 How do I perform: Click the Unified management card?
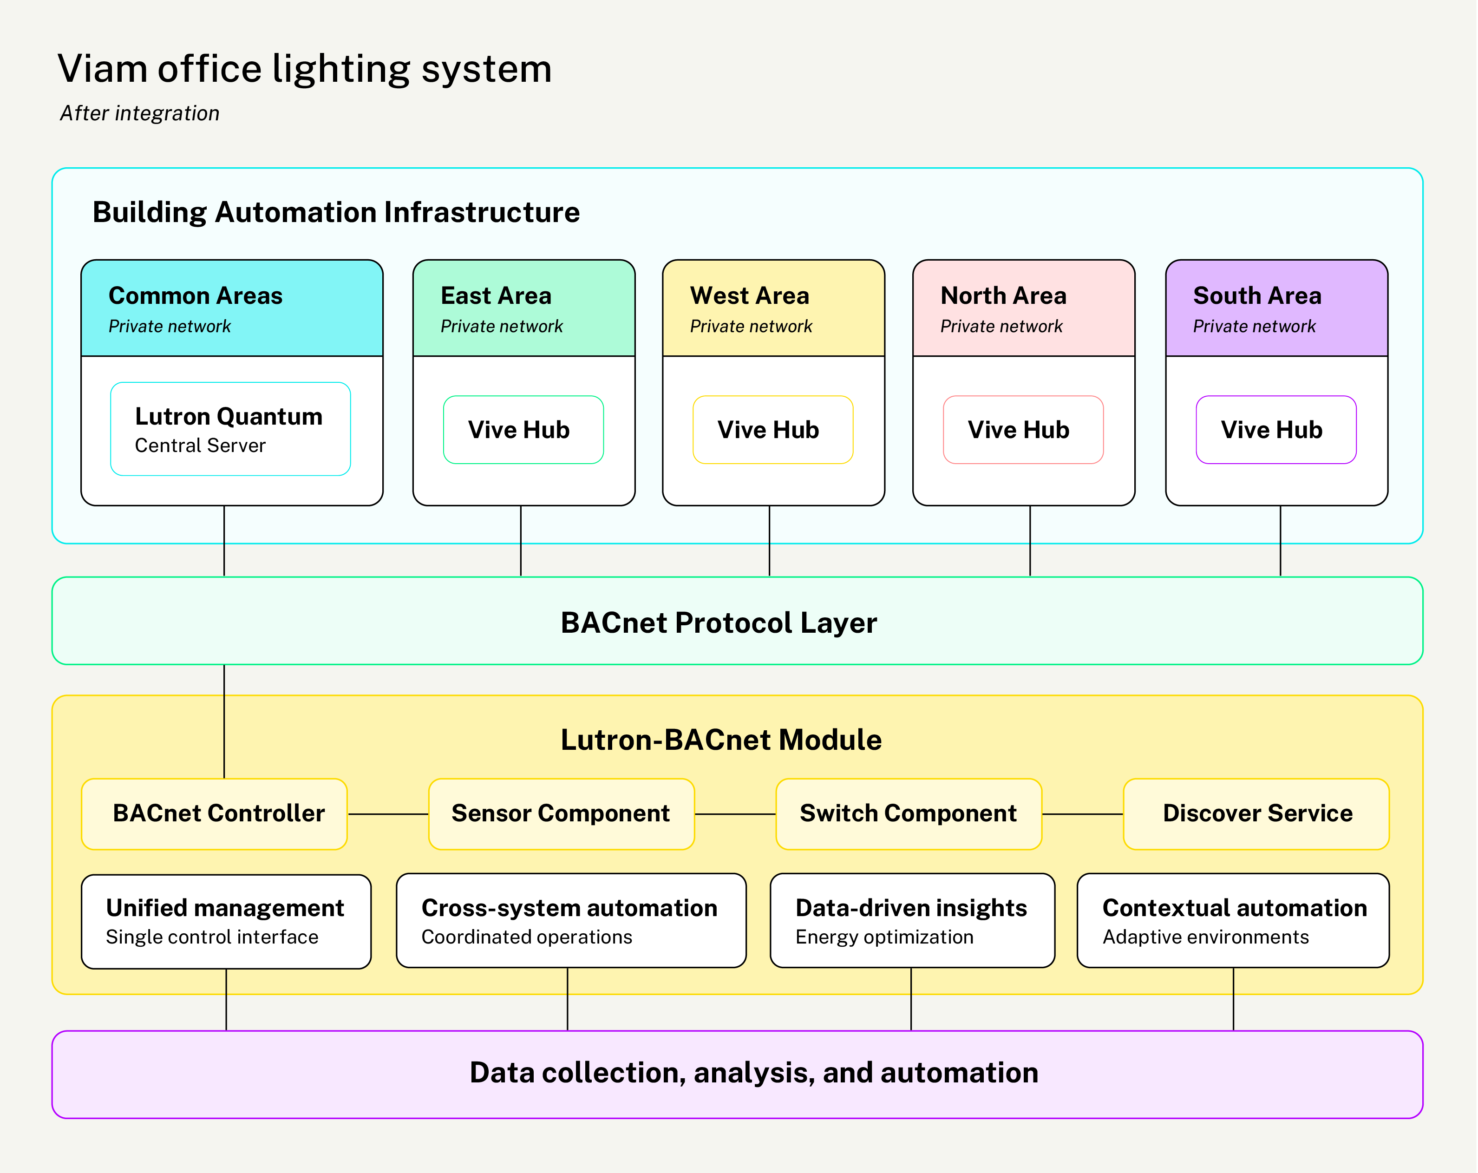(226, 921)
